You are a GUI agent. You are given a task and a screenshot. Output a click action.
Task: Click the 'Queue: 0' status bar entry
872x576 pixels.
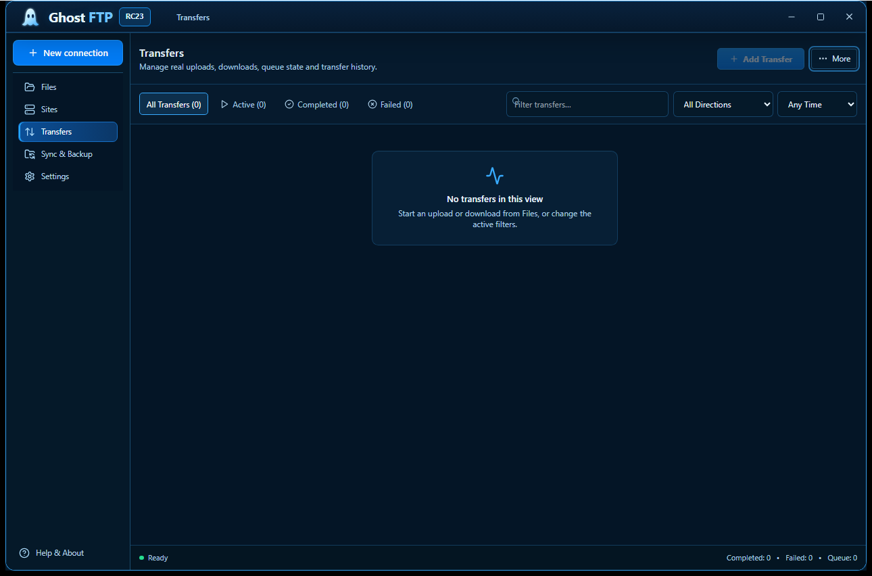pyautogui.click(x=842, y=558)
